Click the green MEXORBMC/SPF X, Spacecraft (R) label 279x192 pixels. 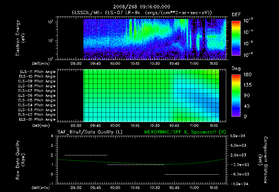(185, 132)
